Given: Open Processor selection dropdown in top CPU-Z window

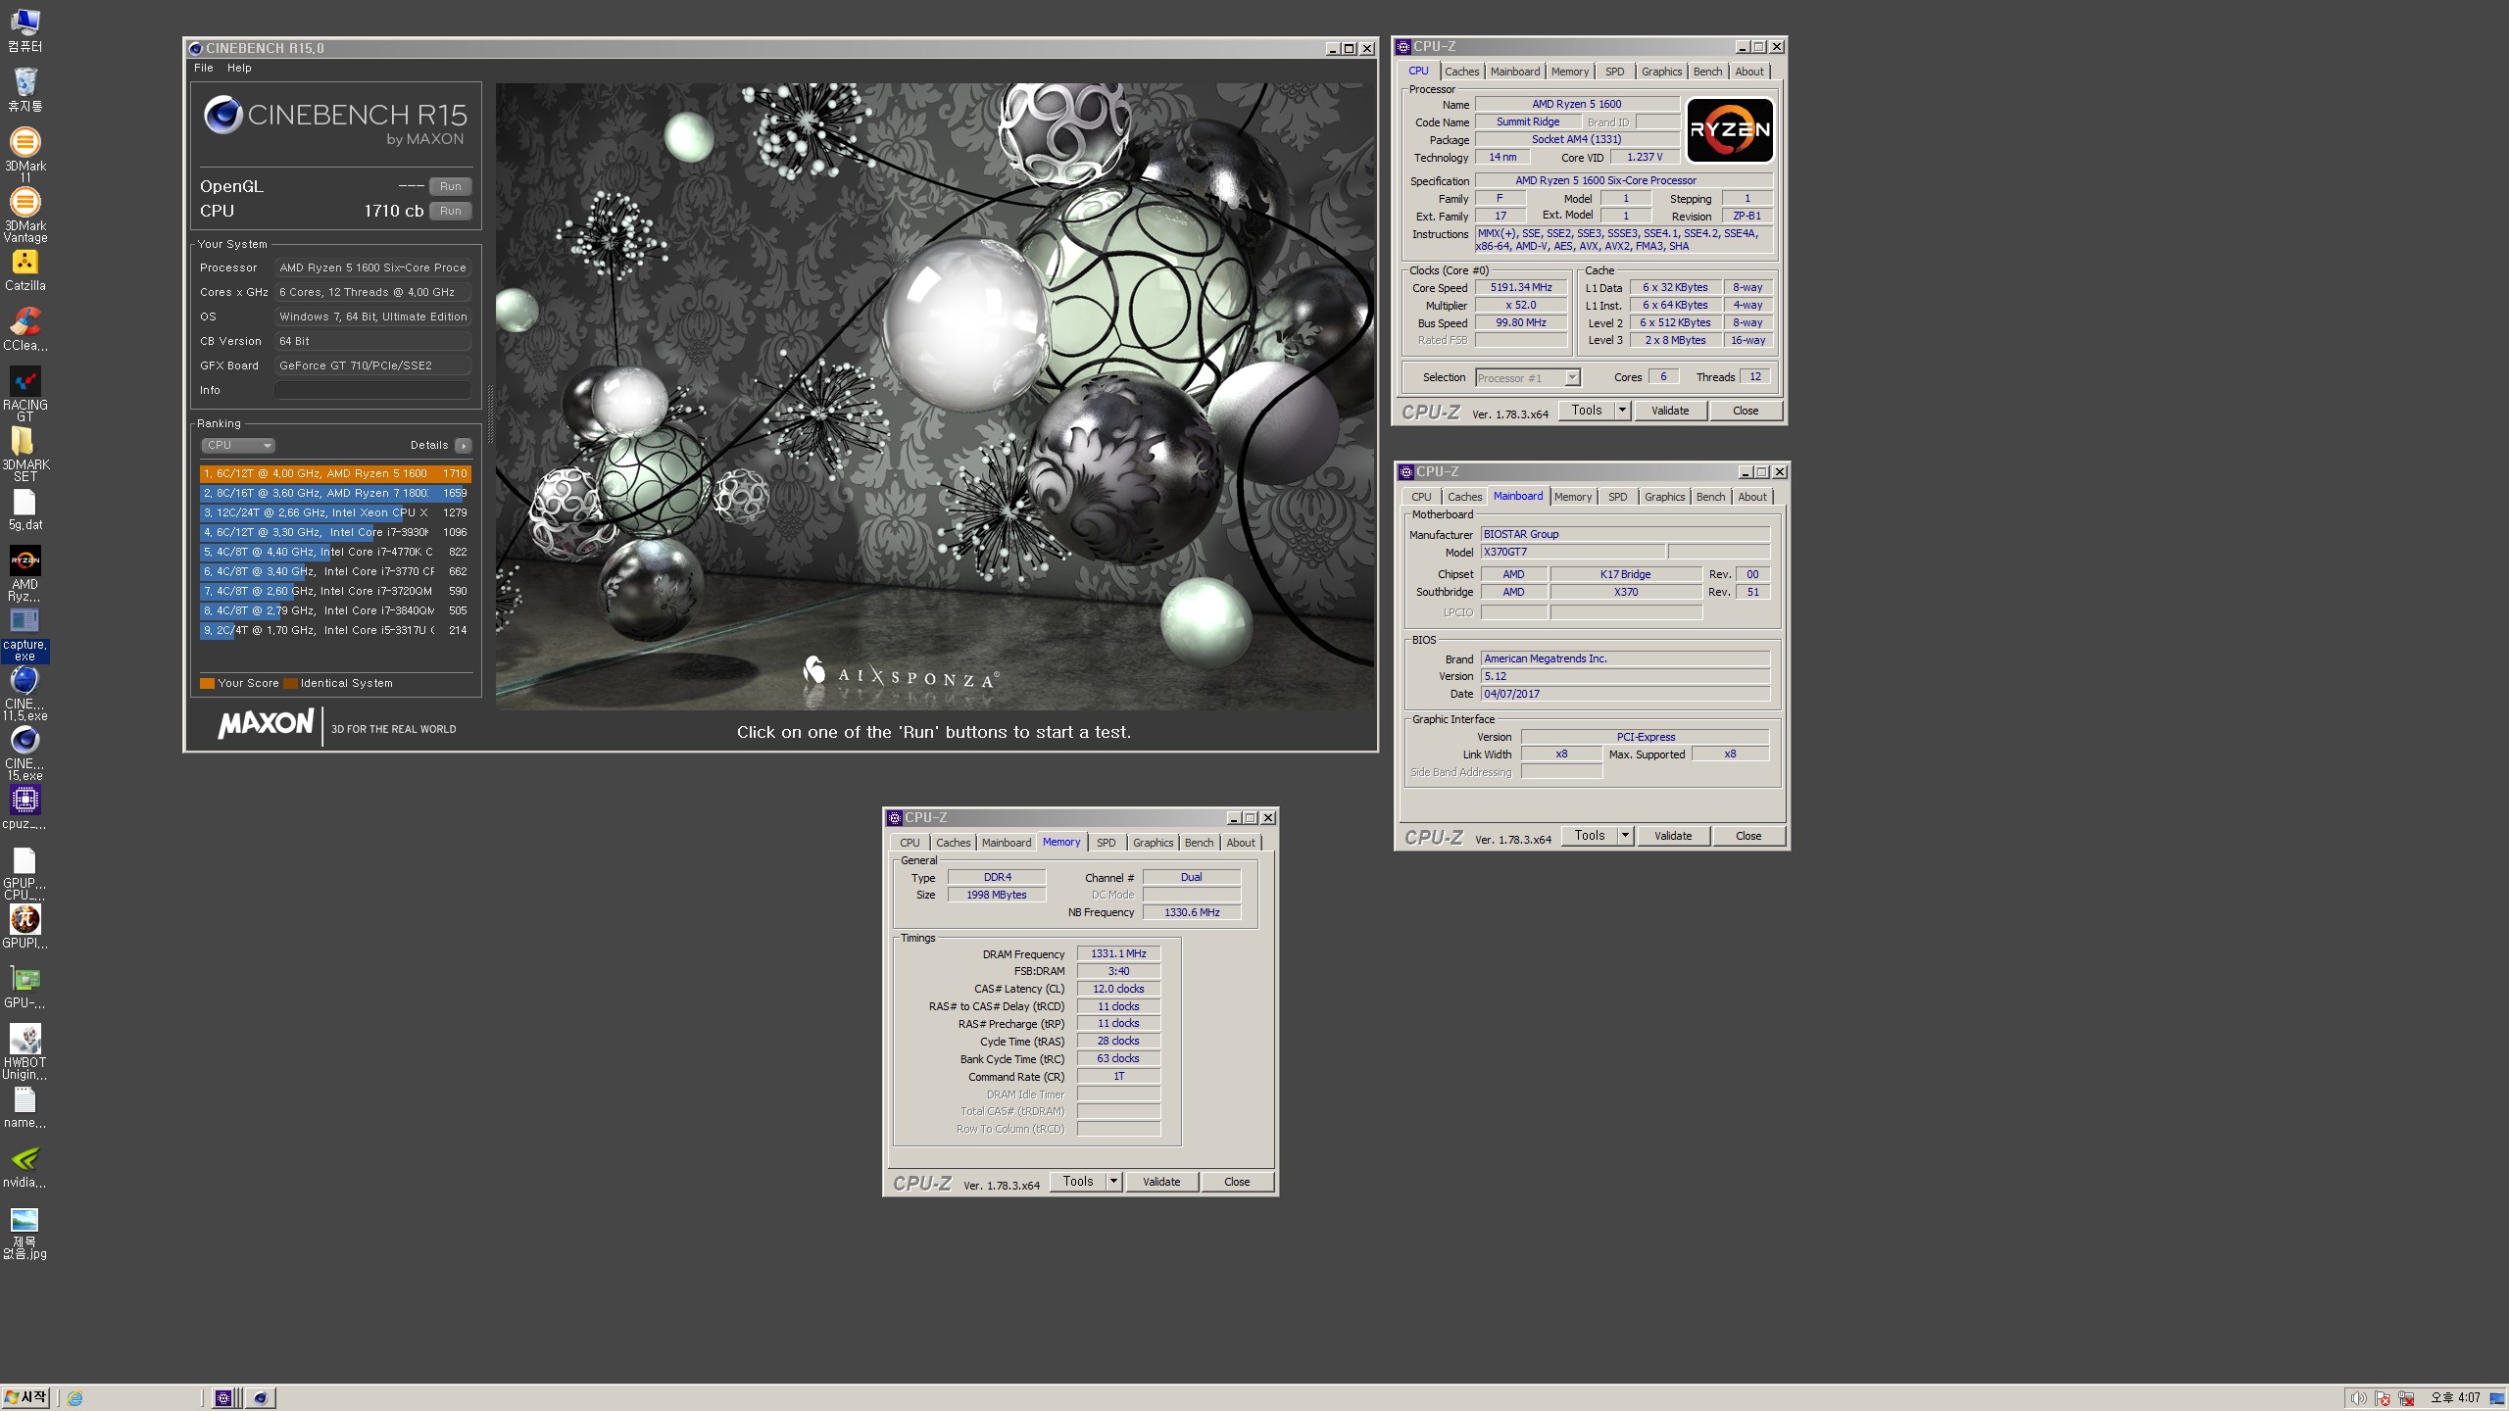Looking at the screenshot, I should (x=1528, y=378).
